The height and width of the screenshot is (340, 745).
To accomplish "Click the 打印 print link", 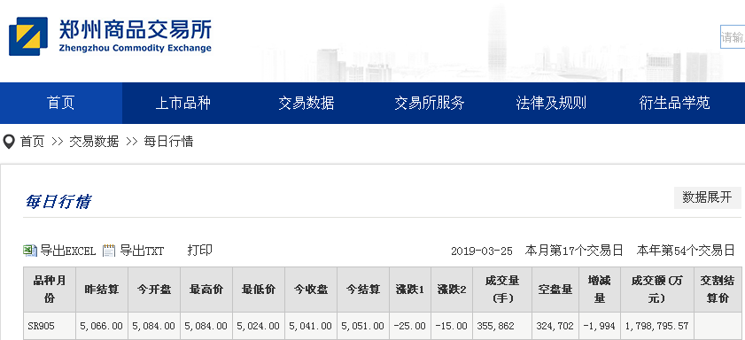I will click(199, 251).
